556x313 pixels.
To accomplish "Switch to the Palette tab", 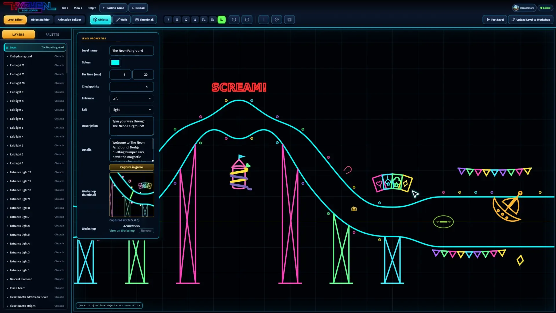I will (52, 34).
